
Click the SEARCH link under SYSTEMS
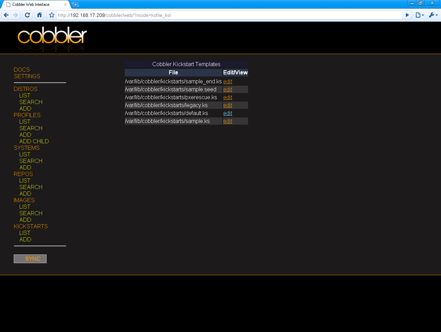31,161
